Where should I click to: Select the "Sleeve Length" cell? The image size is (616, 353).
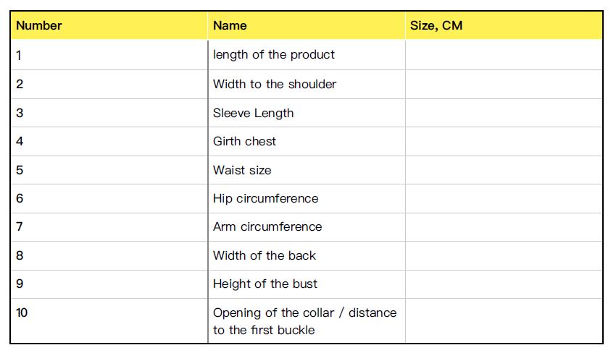point(254,113)
